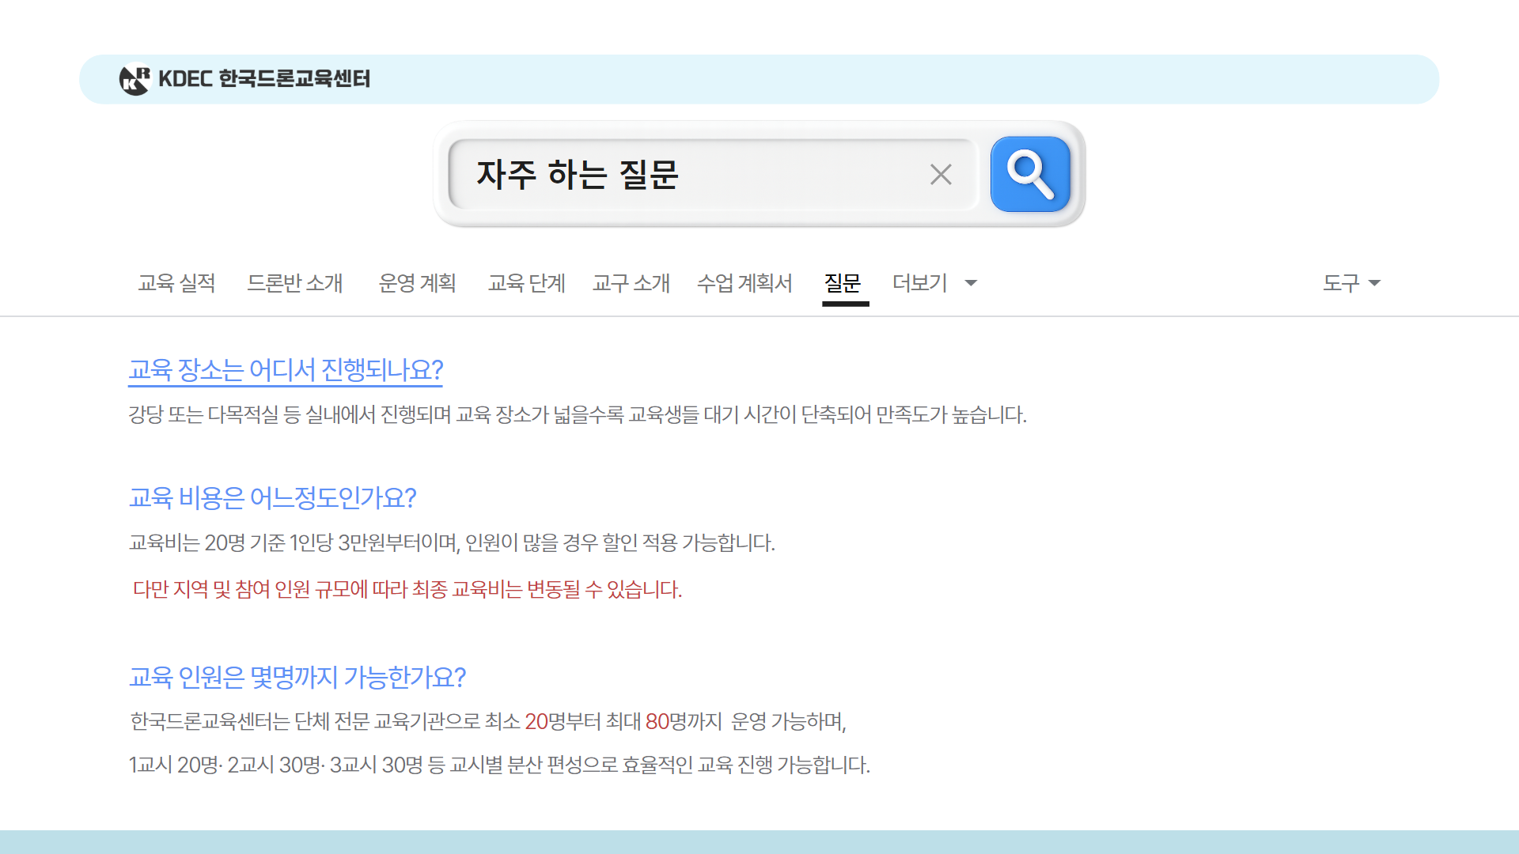Click the blue search magnifier icon
Viewport: 1519px width, 854px height.
point(1029,174)
